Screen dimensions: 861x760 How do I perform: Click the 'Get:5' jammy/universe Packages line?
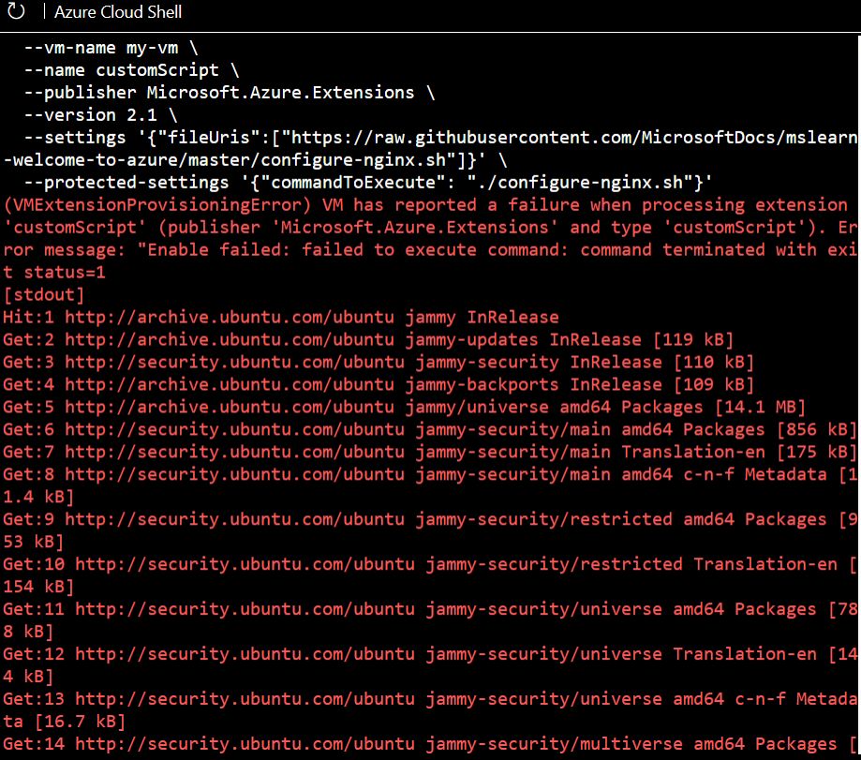405,408
